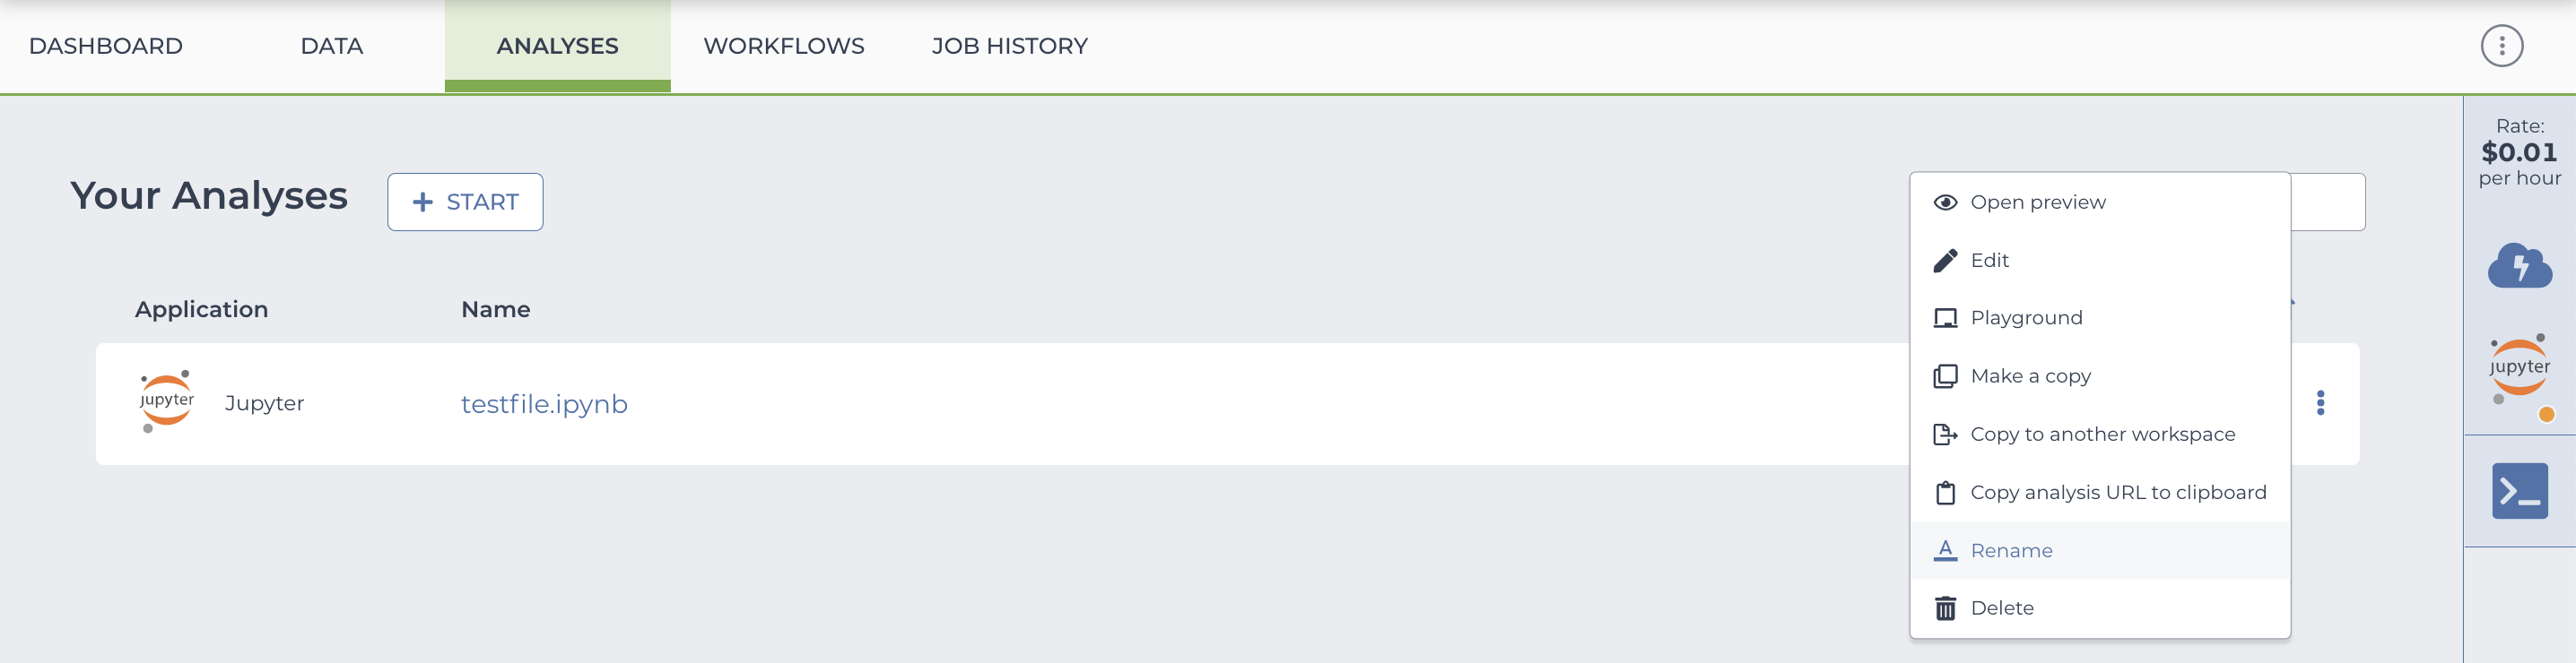Click the Jupyter status icon in sidebar
2576x663 pixels.
[x=2519, y=377]
